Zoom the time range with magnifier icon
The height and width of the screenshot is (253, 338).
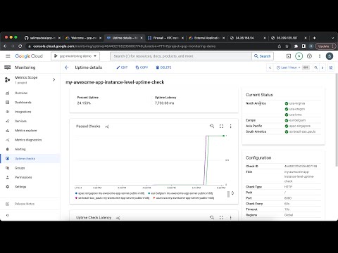(316, 67)
